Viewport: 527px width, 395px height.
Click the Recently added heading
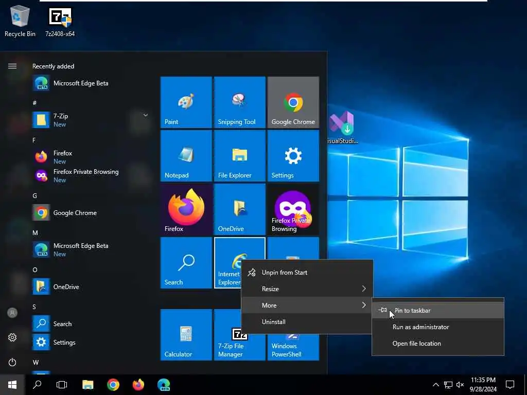(53, 66)
